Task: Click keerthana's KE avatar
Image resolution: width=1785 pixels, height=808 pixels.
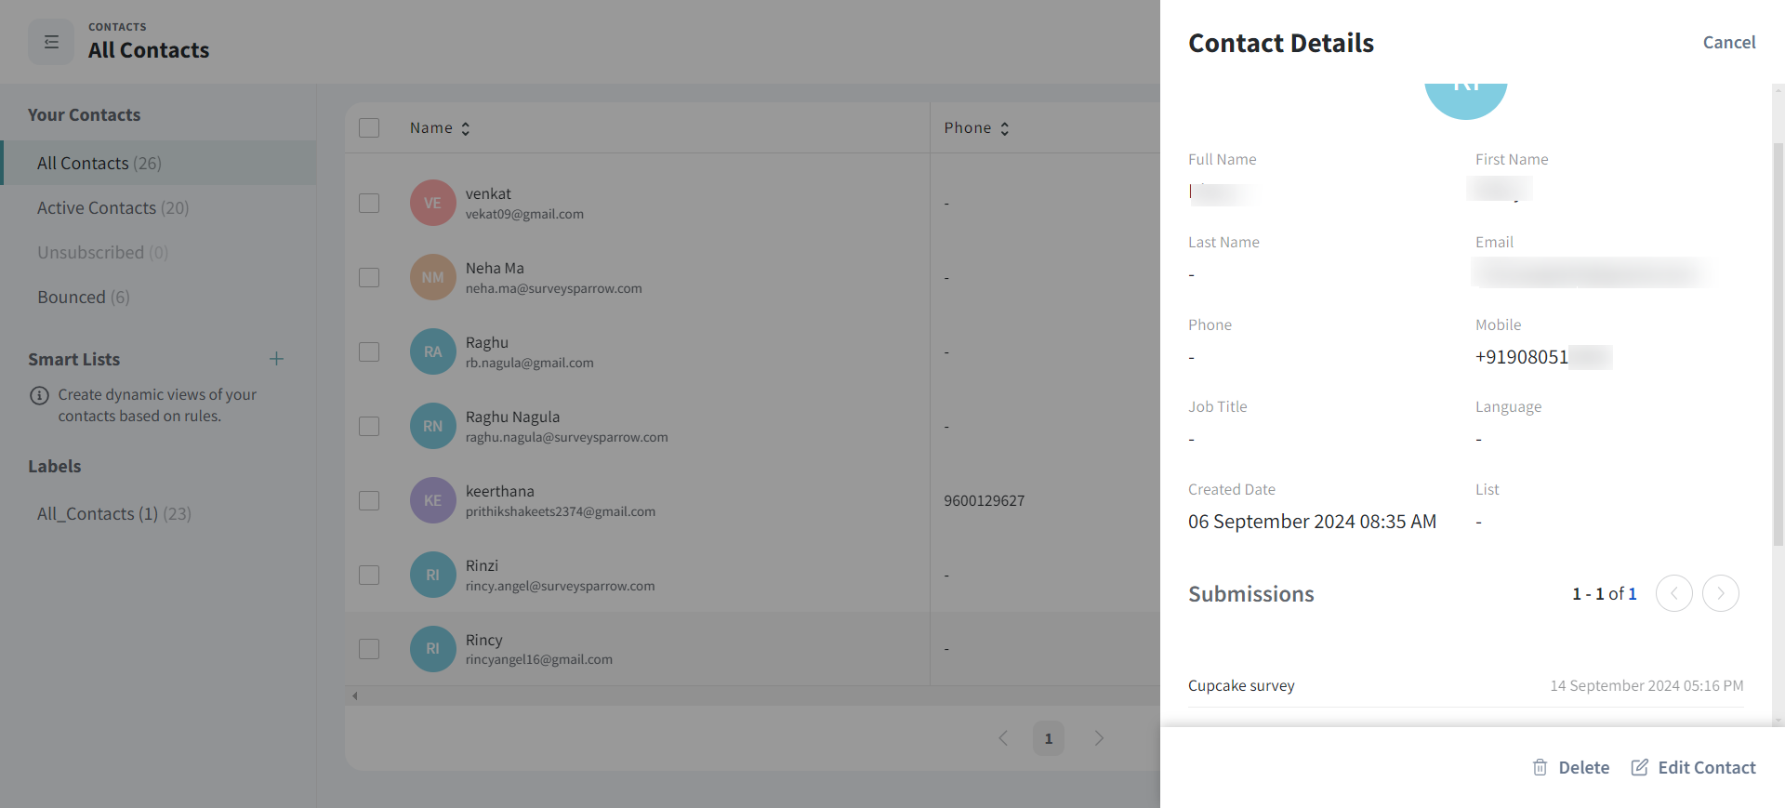Action: [x=432, y=500]
